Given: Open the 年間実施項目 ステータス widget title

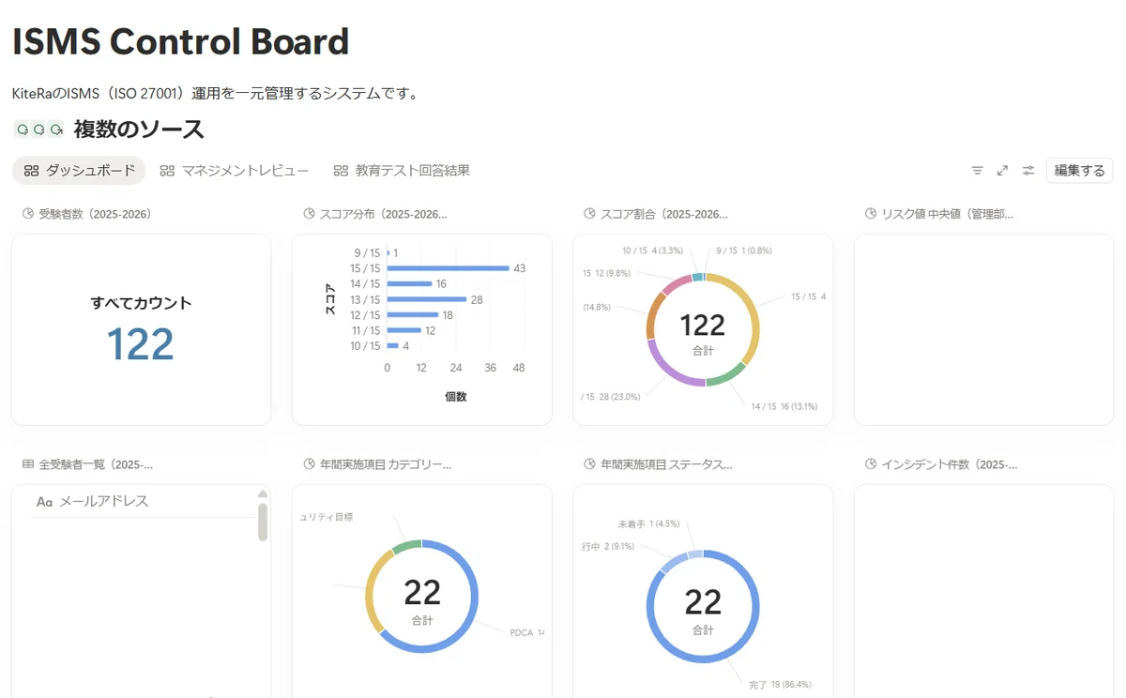Looking at the screenshot, I should pyautogui.click(x=667, y=464).
